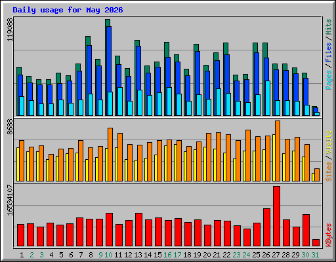Select day label 27 on the x-axis
336x262 pixels.
276,255
